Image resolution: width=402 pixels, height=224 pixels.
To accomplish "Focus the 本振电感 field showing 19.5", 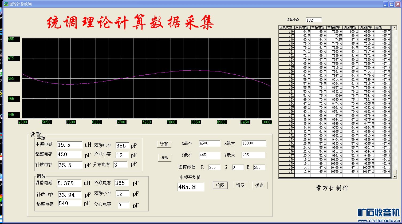I will 70,145.
